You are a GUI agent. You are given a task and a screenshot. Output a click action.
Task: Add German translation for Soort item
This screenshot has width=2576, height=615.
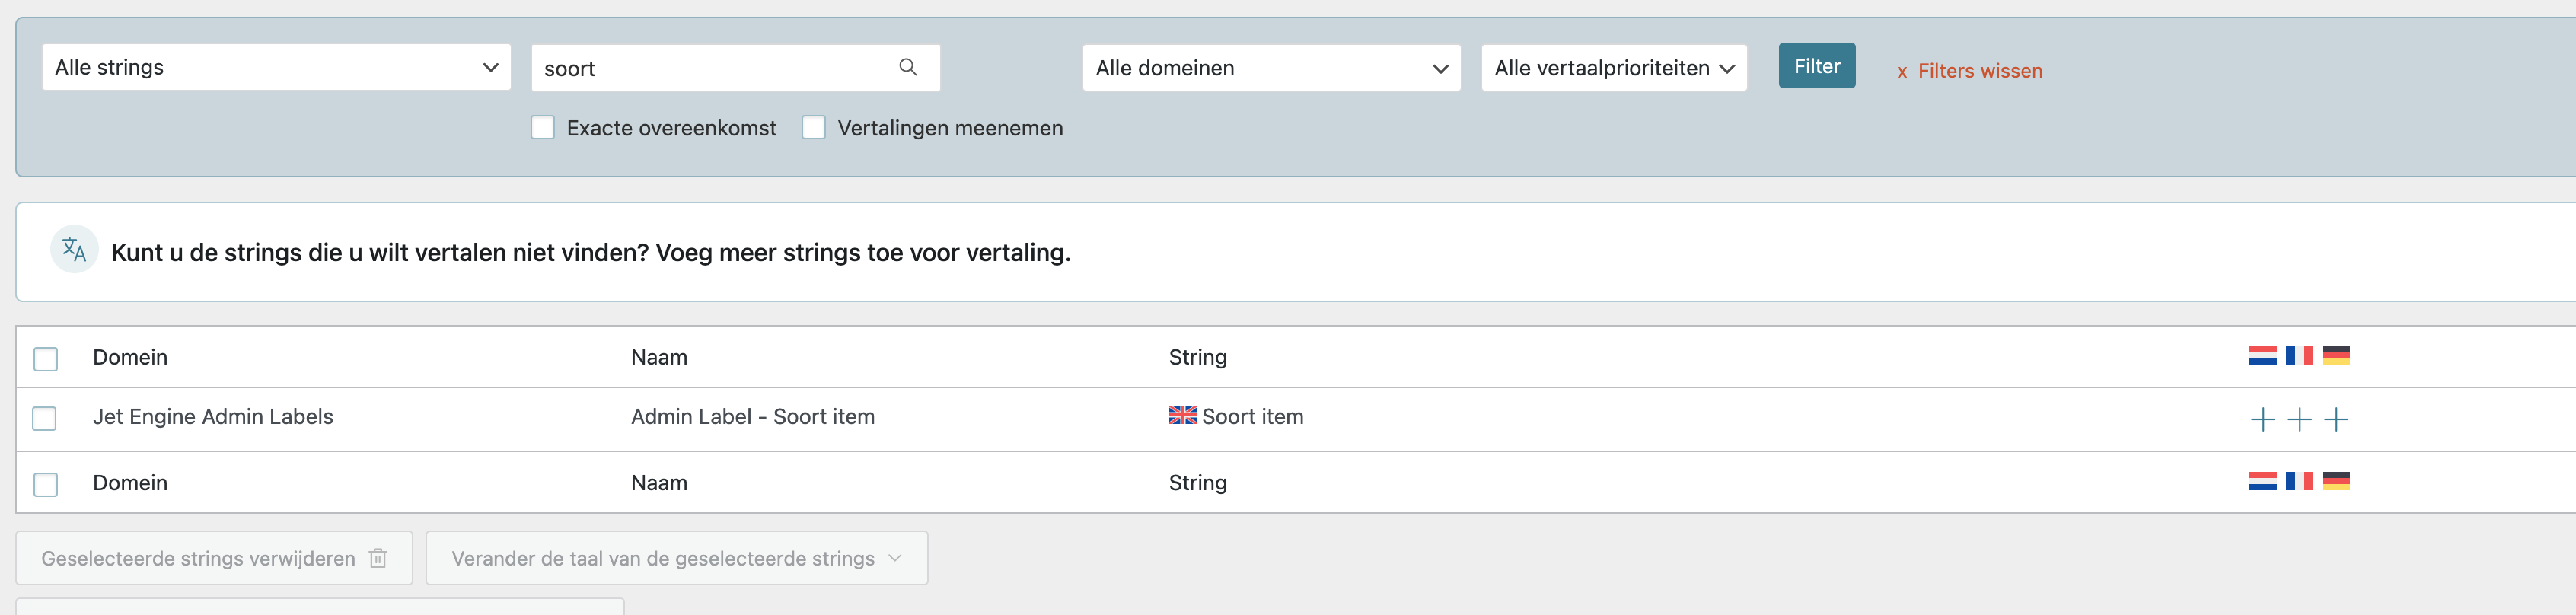[2335, 419]
